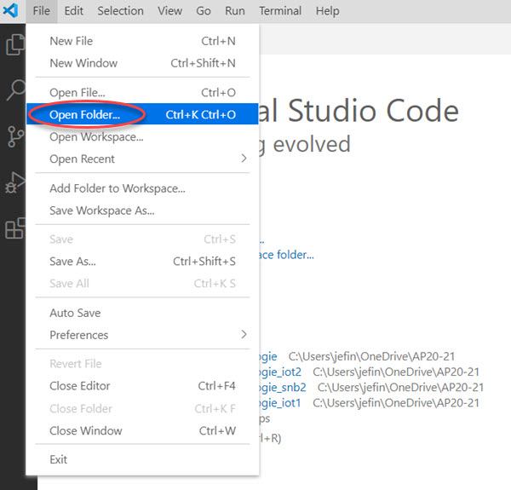
Task: Toggle Auto Save option
Action: coord(142,313)
